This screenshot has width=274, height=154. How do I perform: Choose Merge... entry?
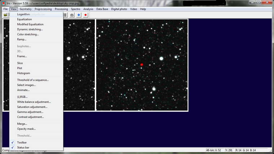point(36,124)
